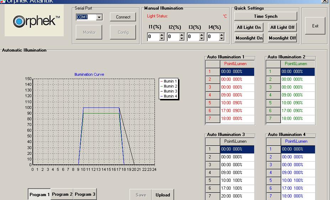Click the Illumin 3 legend entry
Screen dimensions: 330x200
[x=169, y=91]
